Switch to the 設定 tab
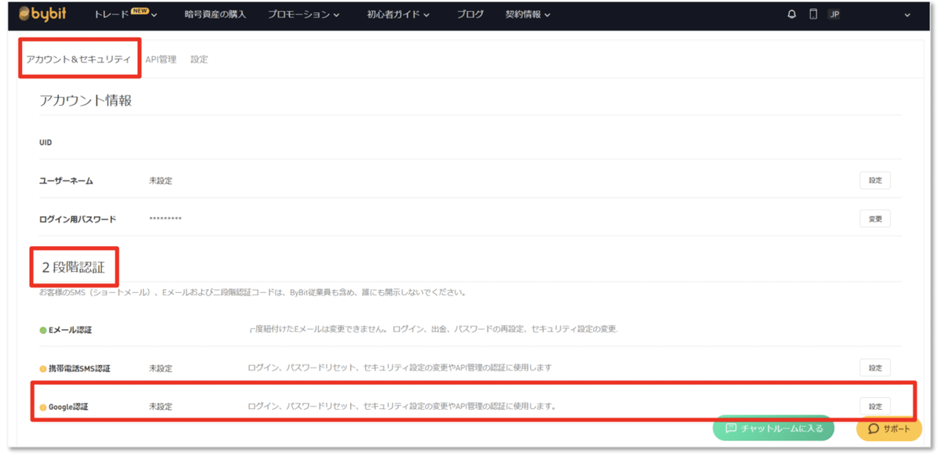The height and width of the screenshot is (456, 940). [198, 59]
